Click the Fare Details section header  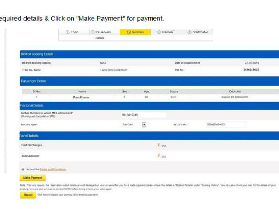(149, 136)
